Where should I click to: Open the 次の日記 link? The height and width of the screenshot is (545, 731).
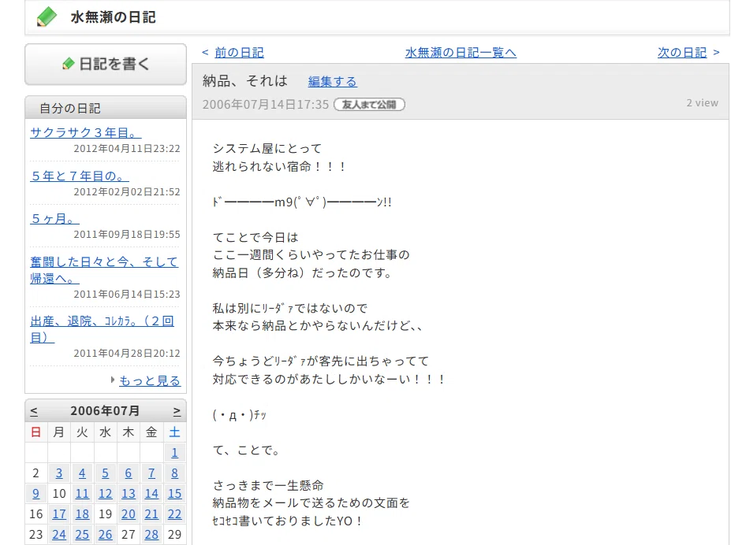[x=682, y=53]
